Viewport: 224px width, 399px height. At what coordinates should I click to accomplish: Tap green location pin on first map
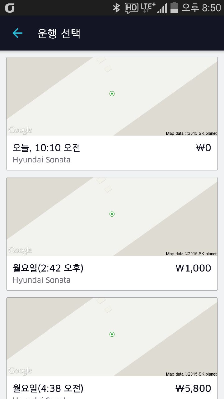(112, 94)
